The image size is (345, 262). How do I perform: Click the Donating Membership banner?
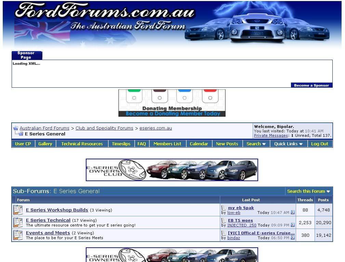[x=172, y=103]
